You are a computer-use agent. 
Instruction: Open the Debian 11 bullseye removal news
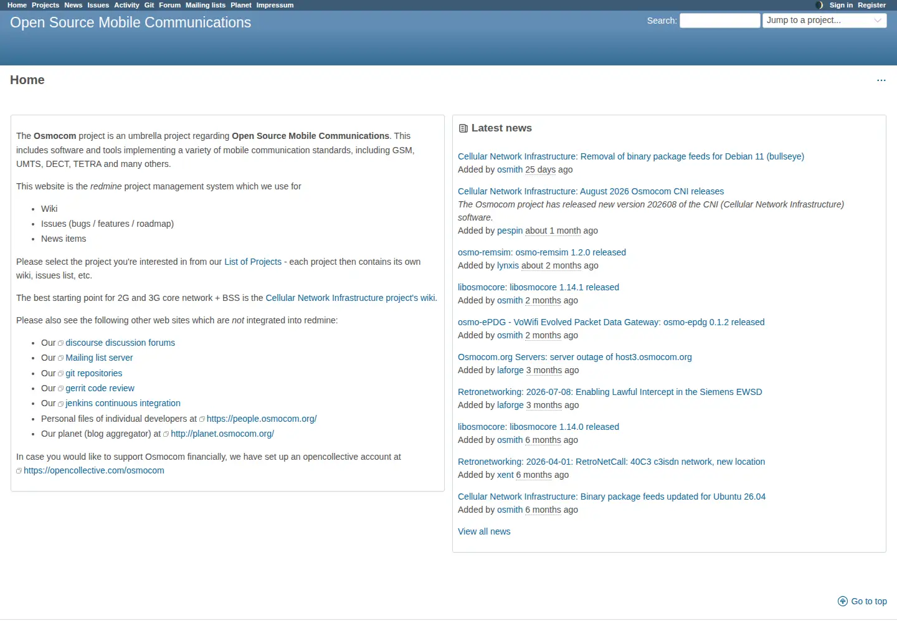tap(631, 156)
